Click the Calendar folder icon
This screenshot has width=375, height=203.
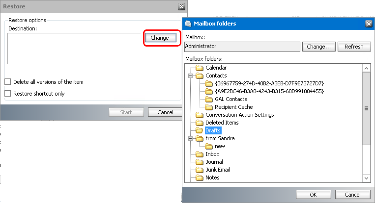pyautogui.click(x=200, y=68)
